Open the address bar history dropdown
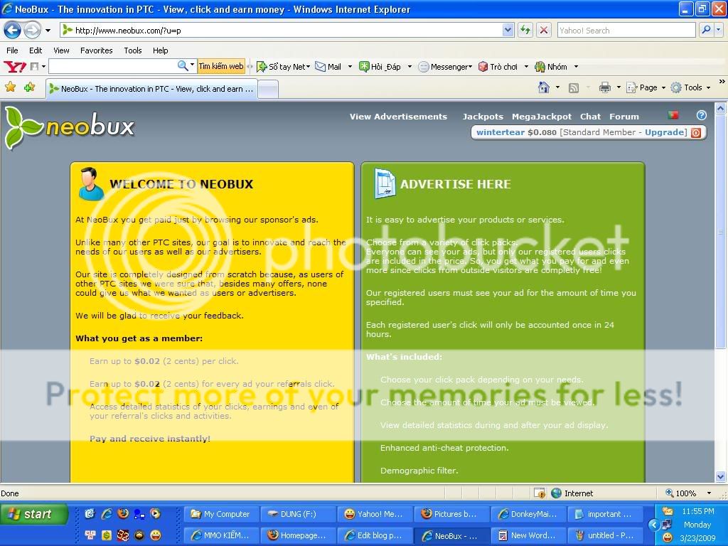 [x=508, y=30]
